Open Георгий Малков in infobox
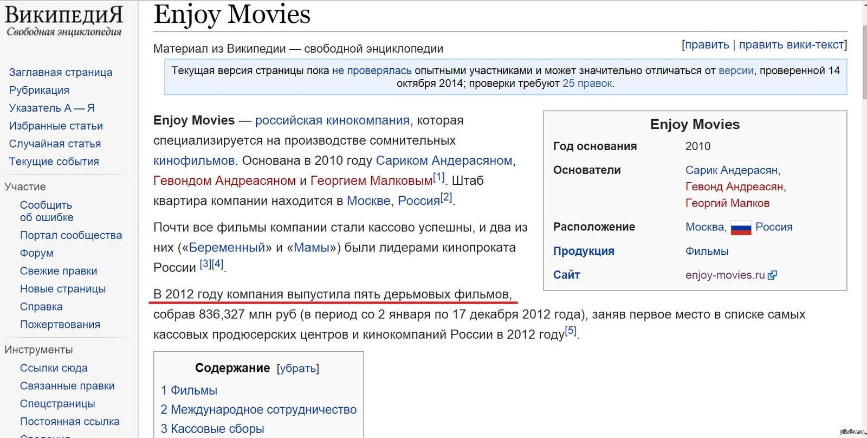The width and height of the screenshot is (867, 438). pyautogui.click(x=727, y=203)
